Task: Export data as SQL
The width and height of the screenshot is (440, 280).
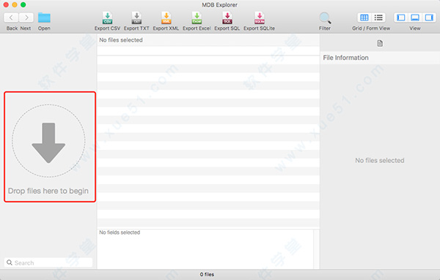Action: (x=227, y=18)
